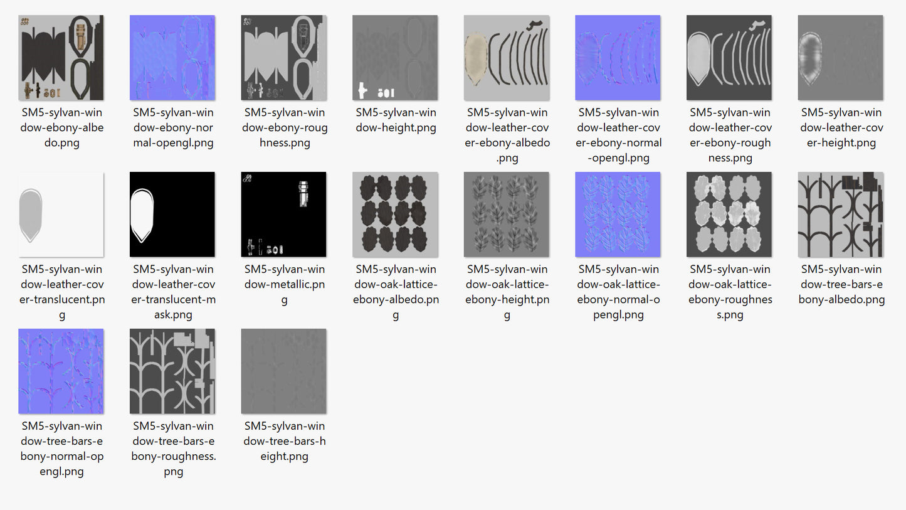The height and width of the screenshot is (510, 906).
Task: Select the sylvan-window-metallic.png thumbnail
Action: (283, 215)
